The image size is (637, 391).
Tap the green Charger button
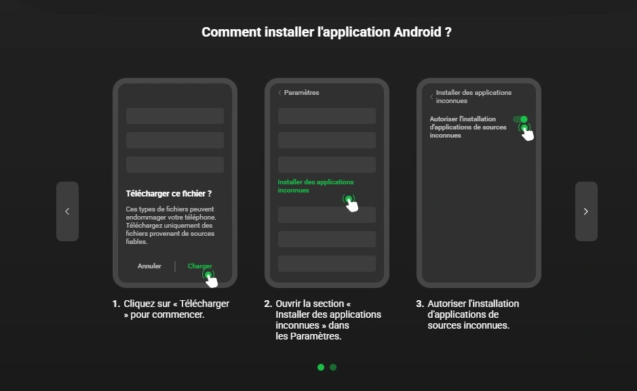tap(199, 266)
